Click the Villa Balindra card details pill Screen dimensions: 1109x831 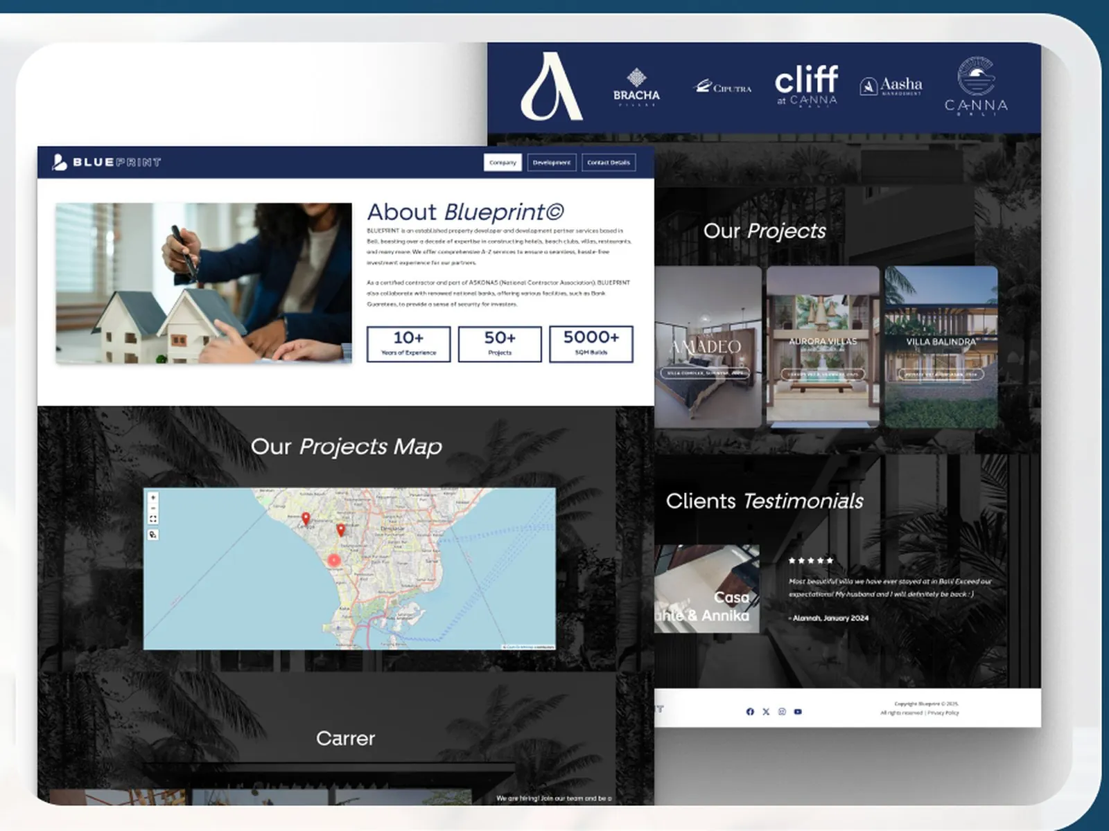(941, 374)
